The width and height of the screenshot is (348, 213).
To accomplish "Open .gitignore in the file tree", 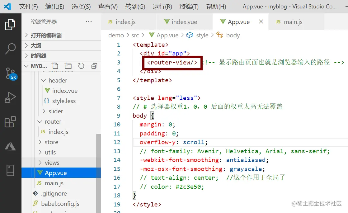I will click(x=61, y=193).
